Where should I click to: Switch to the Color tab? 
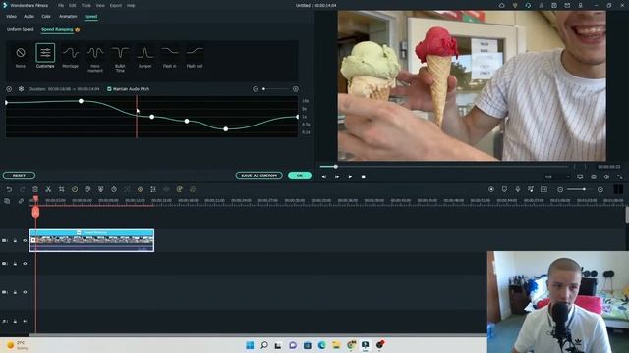[46, 17]
